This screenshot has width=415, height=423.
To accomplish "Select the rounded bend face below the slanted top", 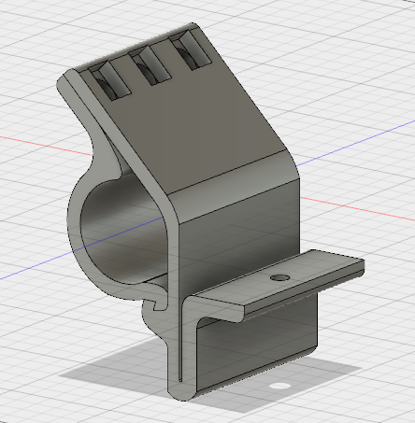I will pyautogui.click(x=234, y=187).
